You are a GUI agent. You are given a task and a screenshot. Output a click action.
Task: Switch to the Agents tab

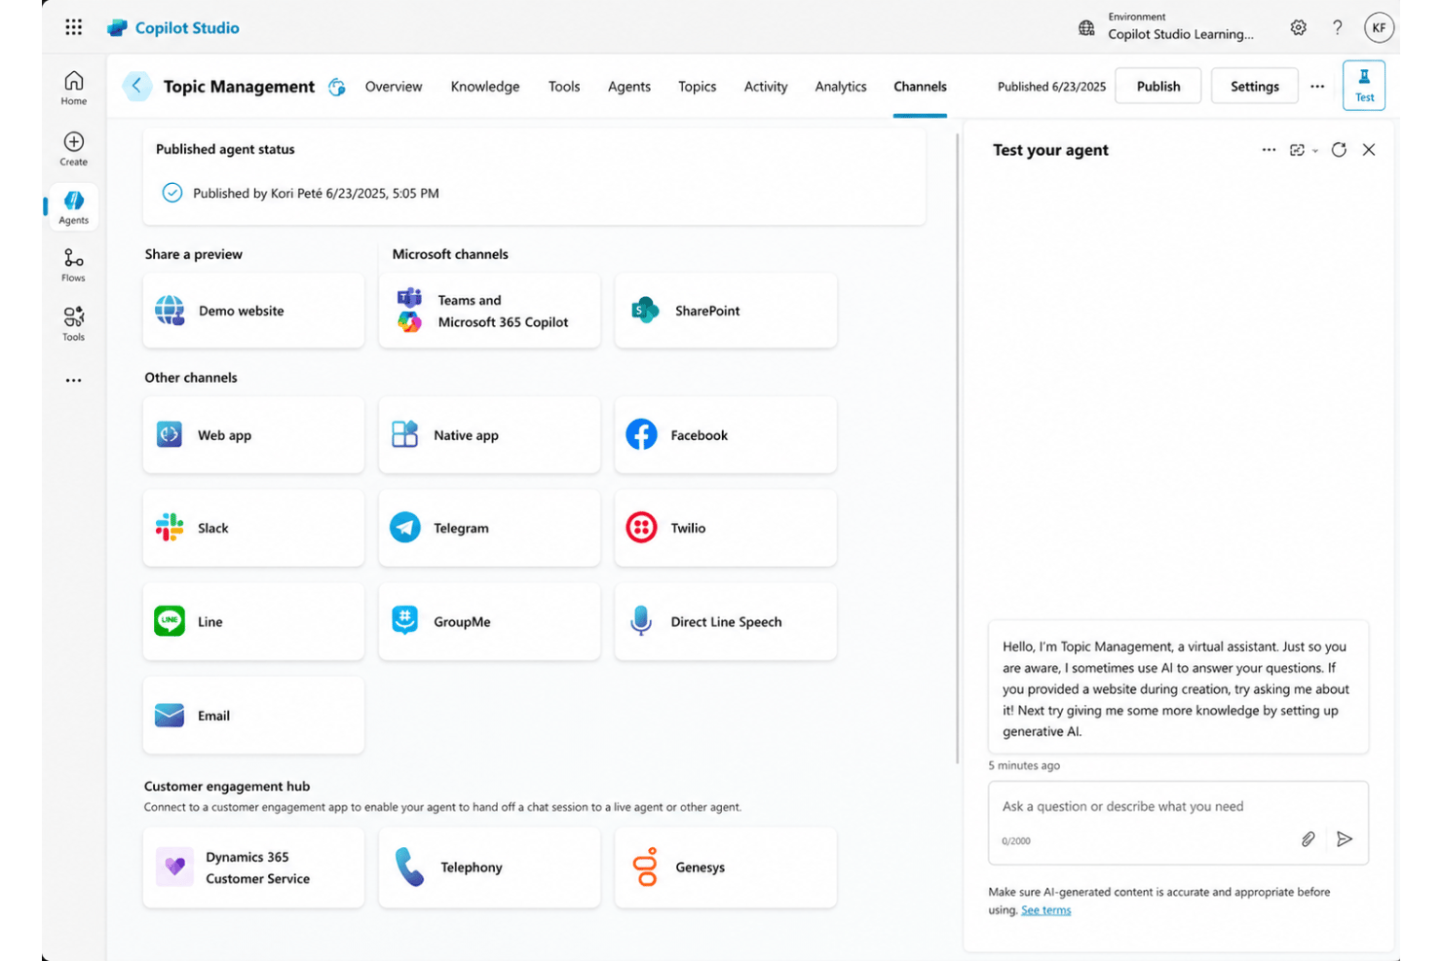629,87
